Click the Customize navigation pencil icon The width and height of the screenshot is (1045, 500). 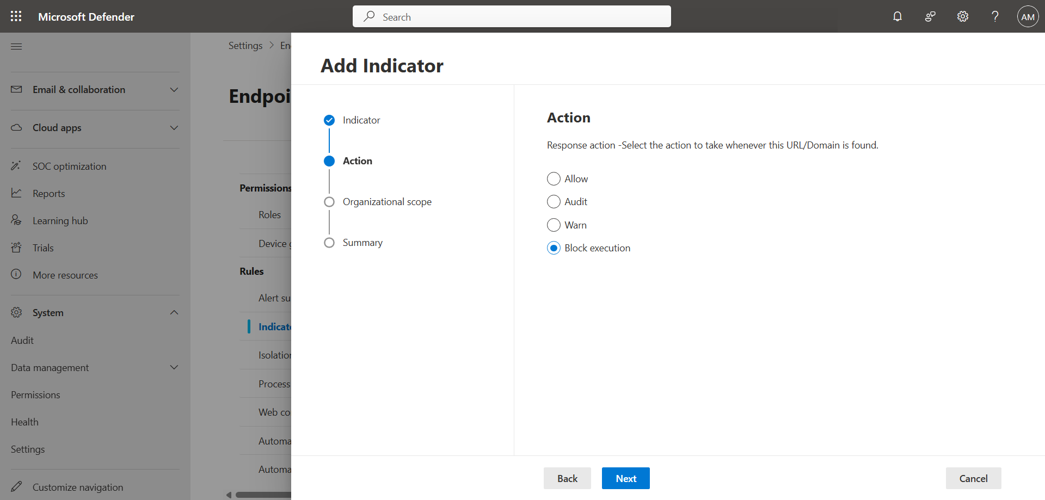click(x=16, y=486)
